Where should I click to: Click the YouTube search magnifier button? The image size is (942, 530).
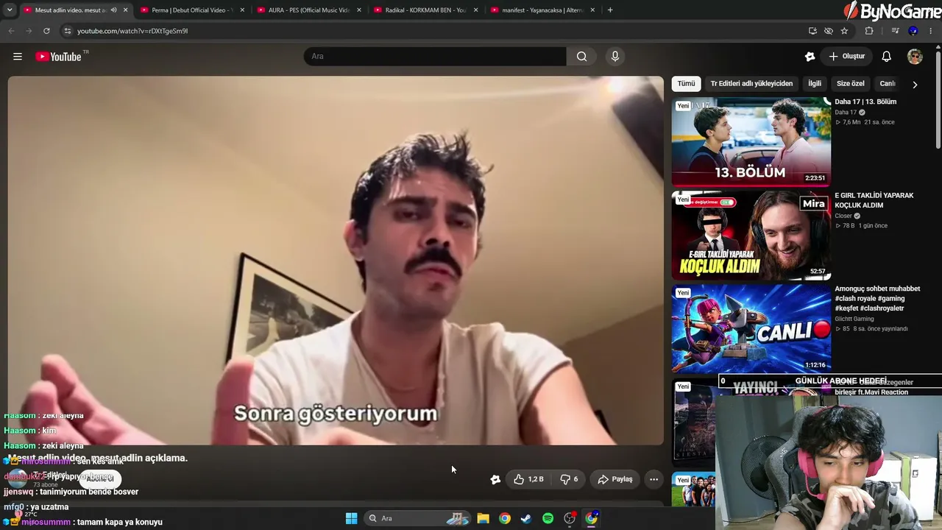point(582,57)
